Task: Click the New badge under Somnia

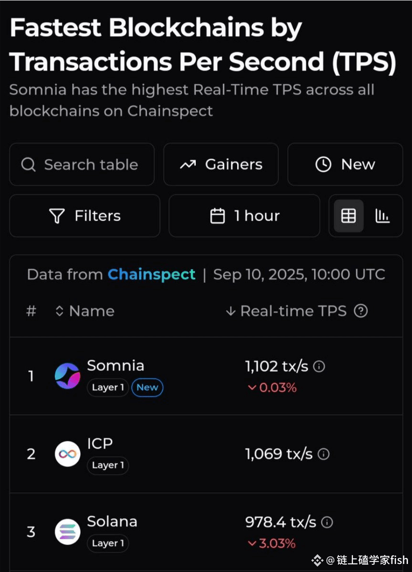Action: pos(147,387)
